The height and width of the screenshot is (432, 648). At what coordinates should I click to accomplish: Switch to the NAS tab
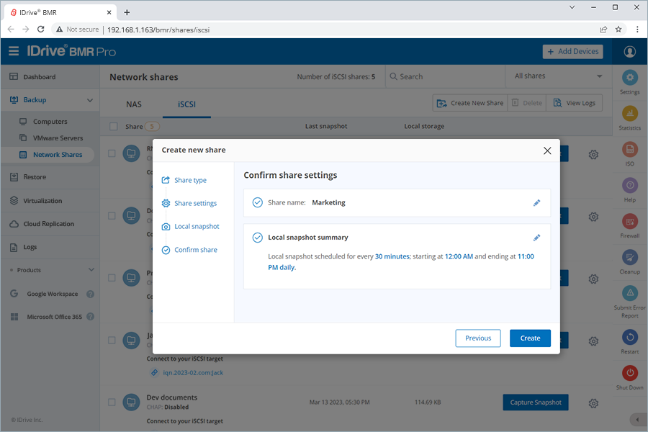[133, 104]
